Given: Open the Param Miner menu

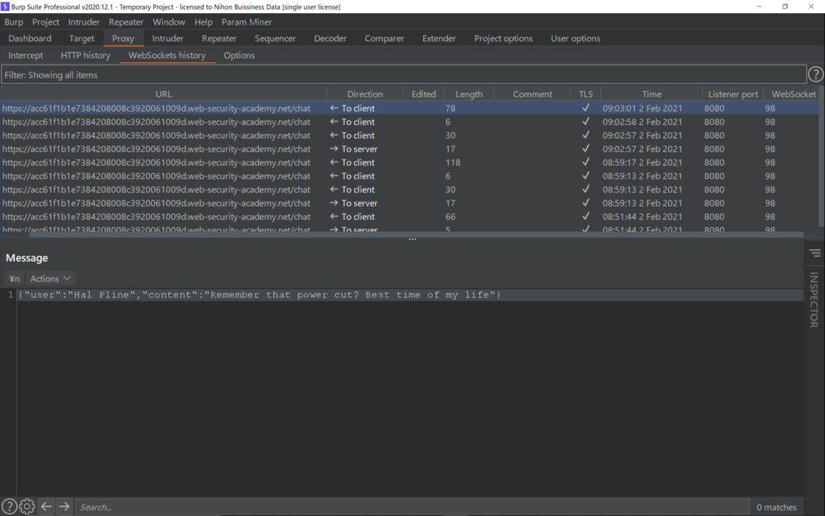Looking at the screenshot, I should click(x=247, y=22).
